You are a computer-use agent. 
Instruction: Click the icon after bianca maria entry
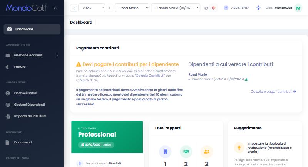[246, 79]
